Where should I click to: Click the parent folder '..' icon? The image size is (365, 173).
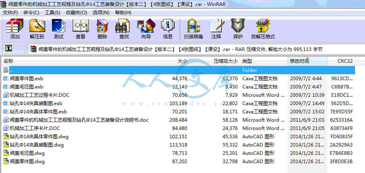(x=6, y=70)
